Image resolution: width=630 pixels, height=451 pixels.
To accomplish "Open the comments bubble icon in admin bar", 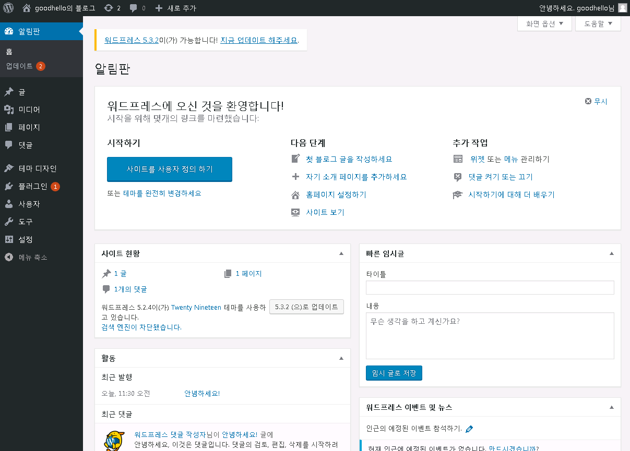I will (134, 8).
